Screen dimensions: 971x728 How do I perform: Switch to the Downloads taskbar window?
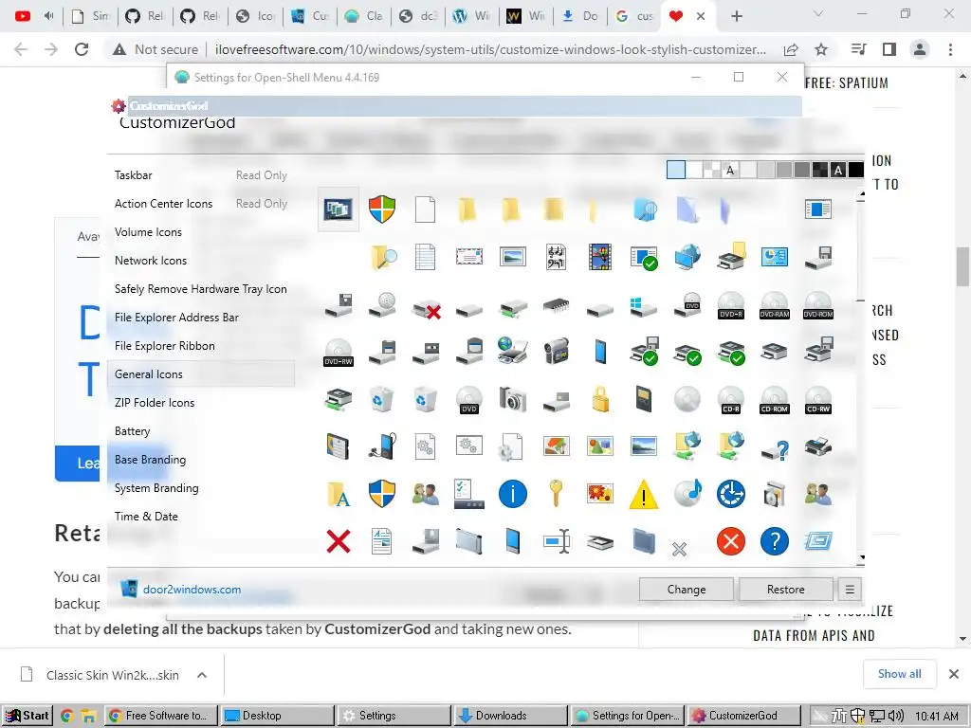[509, 716]
